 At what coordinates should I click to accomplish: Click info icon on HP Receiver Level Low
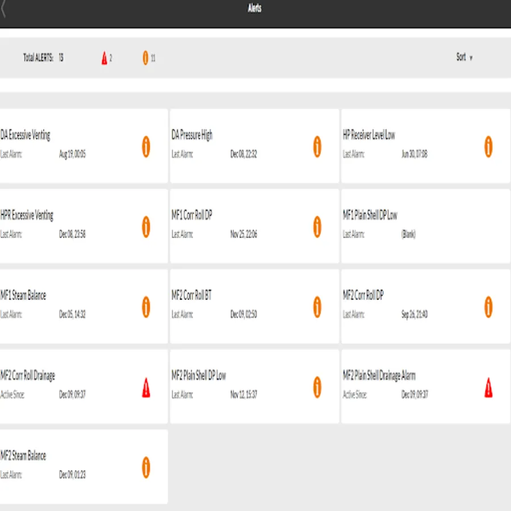pyautogui.click(x=488, y=146)
